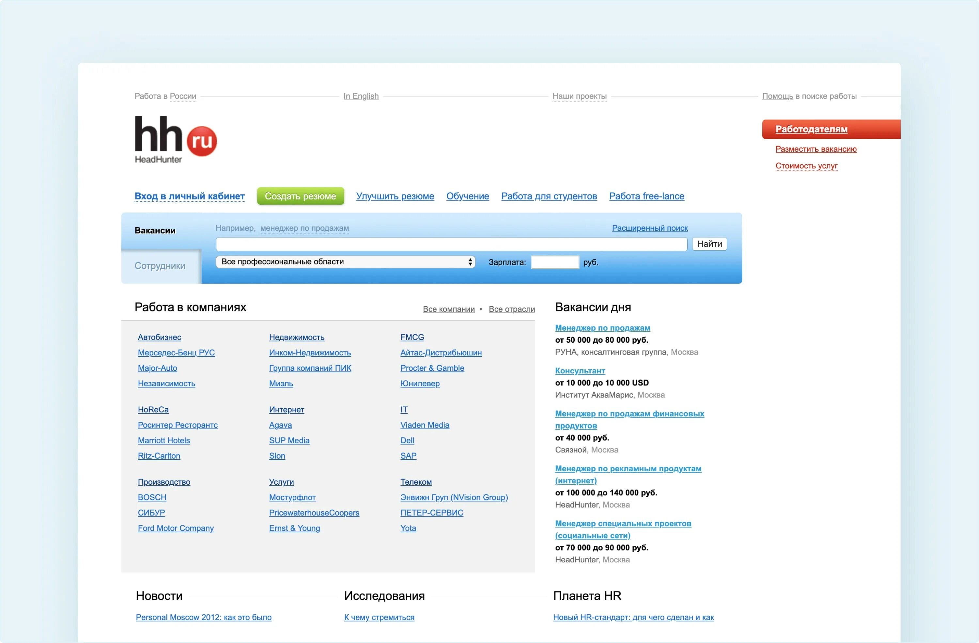The height and width of the screenshot is (643, 979).
Task: Open the Интернет category
Action: click(x=286, y=410)
